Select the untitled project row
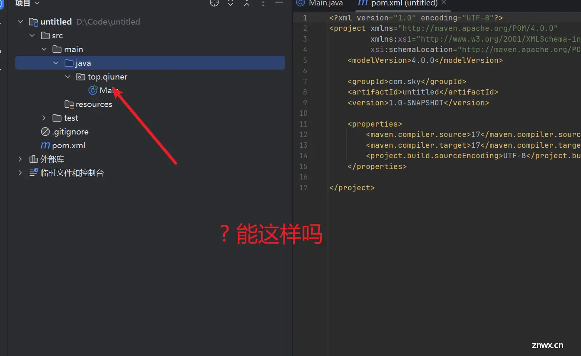The image size is (581, 356). (150, 22)
